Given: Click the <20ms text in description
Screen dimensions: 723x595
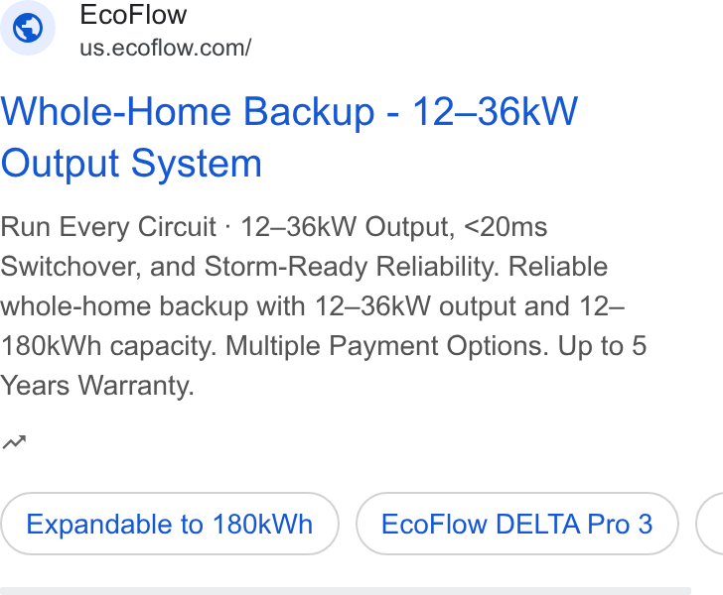Looking at the screenshot, I should (506, 227).
